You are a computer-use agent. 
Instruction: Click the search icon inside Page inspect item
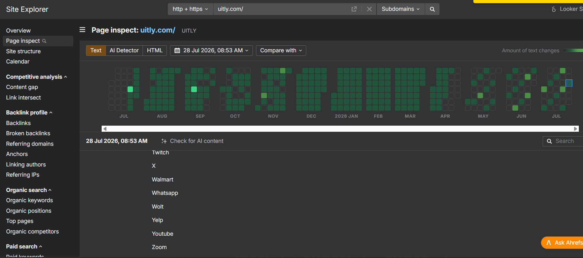[44, 41]
